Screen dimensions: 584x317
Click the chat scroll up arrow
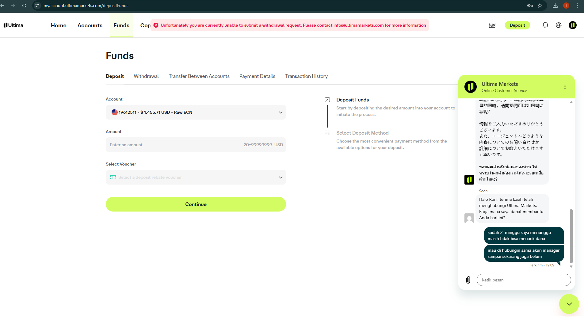click(571, 102)
